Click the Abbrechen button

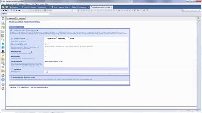11,19
